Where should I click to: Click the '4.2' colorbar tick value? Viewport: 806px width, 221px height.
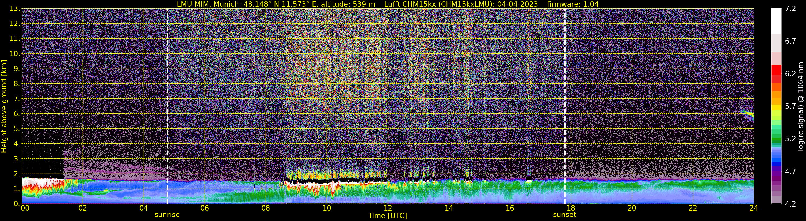pyautogui.click(x=790, y=204)
